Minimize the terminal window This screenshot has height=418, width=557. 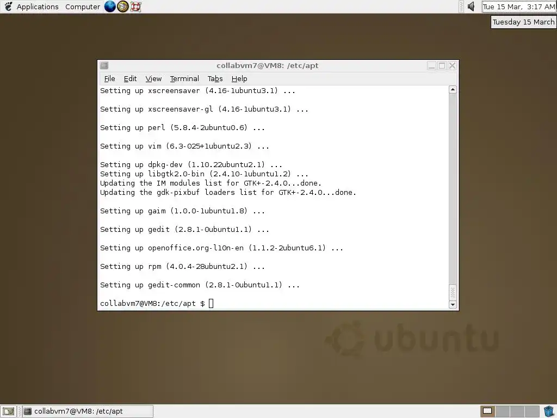[431, 66]
